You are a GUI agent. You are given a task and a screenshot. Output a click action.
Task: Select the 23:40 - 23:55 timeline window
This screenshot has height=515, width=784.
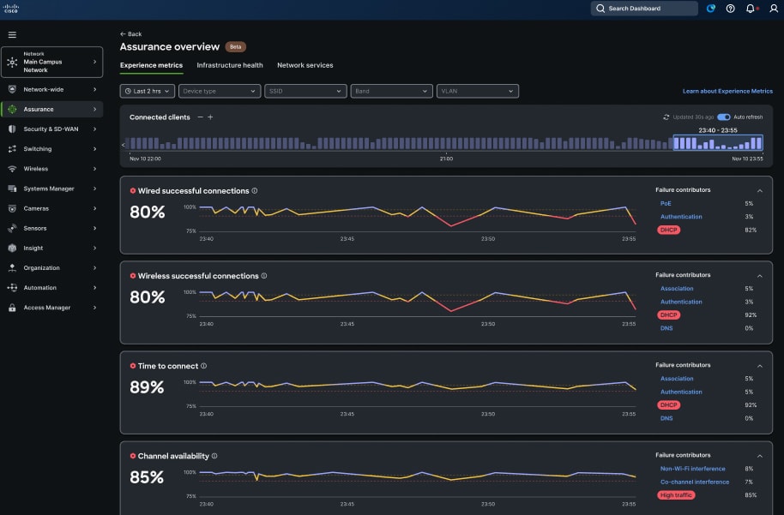point(718,143)
